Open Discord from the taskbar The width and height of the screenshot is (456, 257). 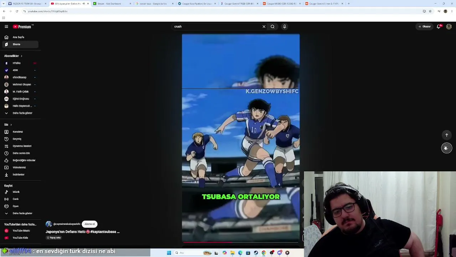(x=279, y=253)
